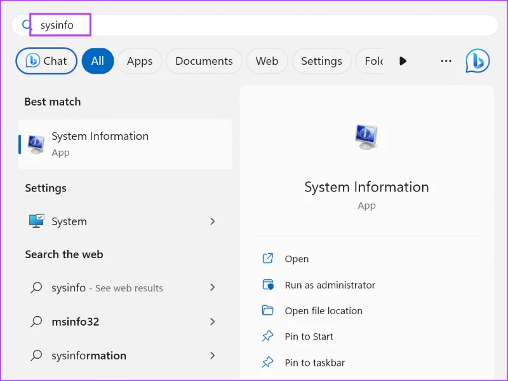This screenshot has width=508, height=381.
Task: Click the sysinfo search input field
Action: coord(255,25)
